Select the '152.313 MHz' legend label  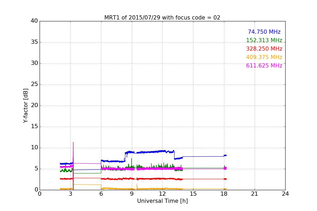click(264, 40)
